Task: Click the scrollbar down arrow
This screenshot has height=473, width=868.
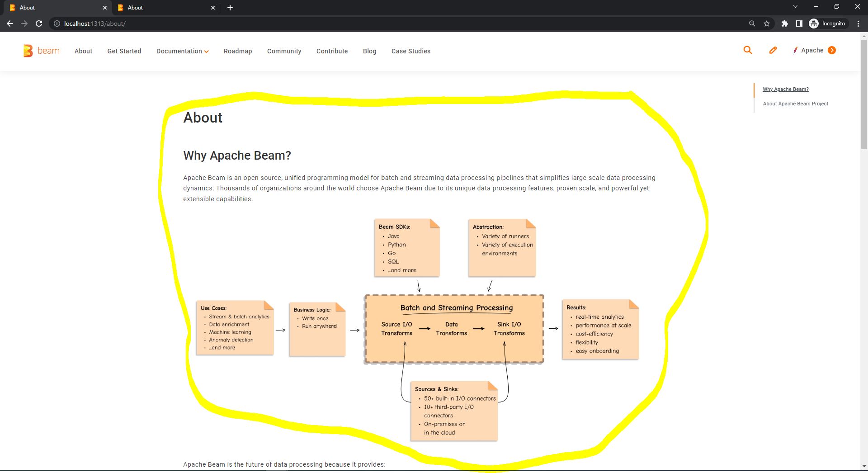Action: tap(864, 466)
